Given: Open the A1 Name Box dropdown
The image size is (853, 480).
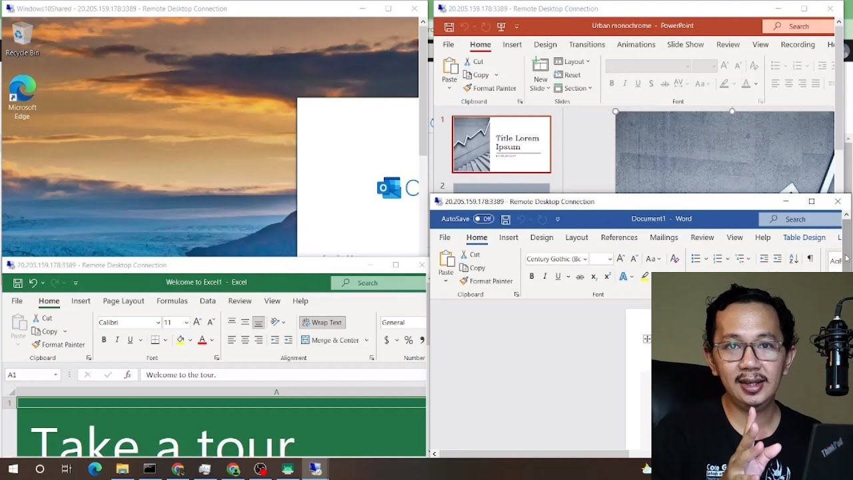Looking at the screenshot, I should coord(55,375).
